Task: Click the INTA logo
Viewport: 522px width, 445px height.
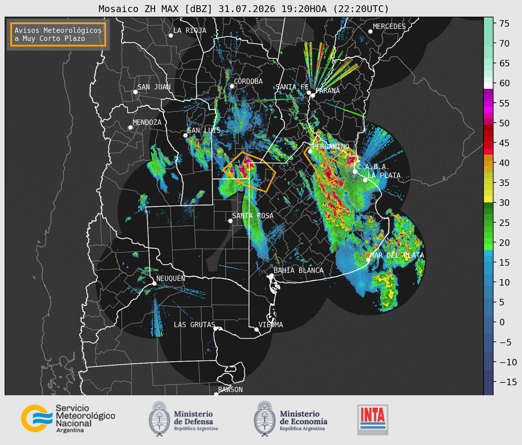Action: (373, 420)
